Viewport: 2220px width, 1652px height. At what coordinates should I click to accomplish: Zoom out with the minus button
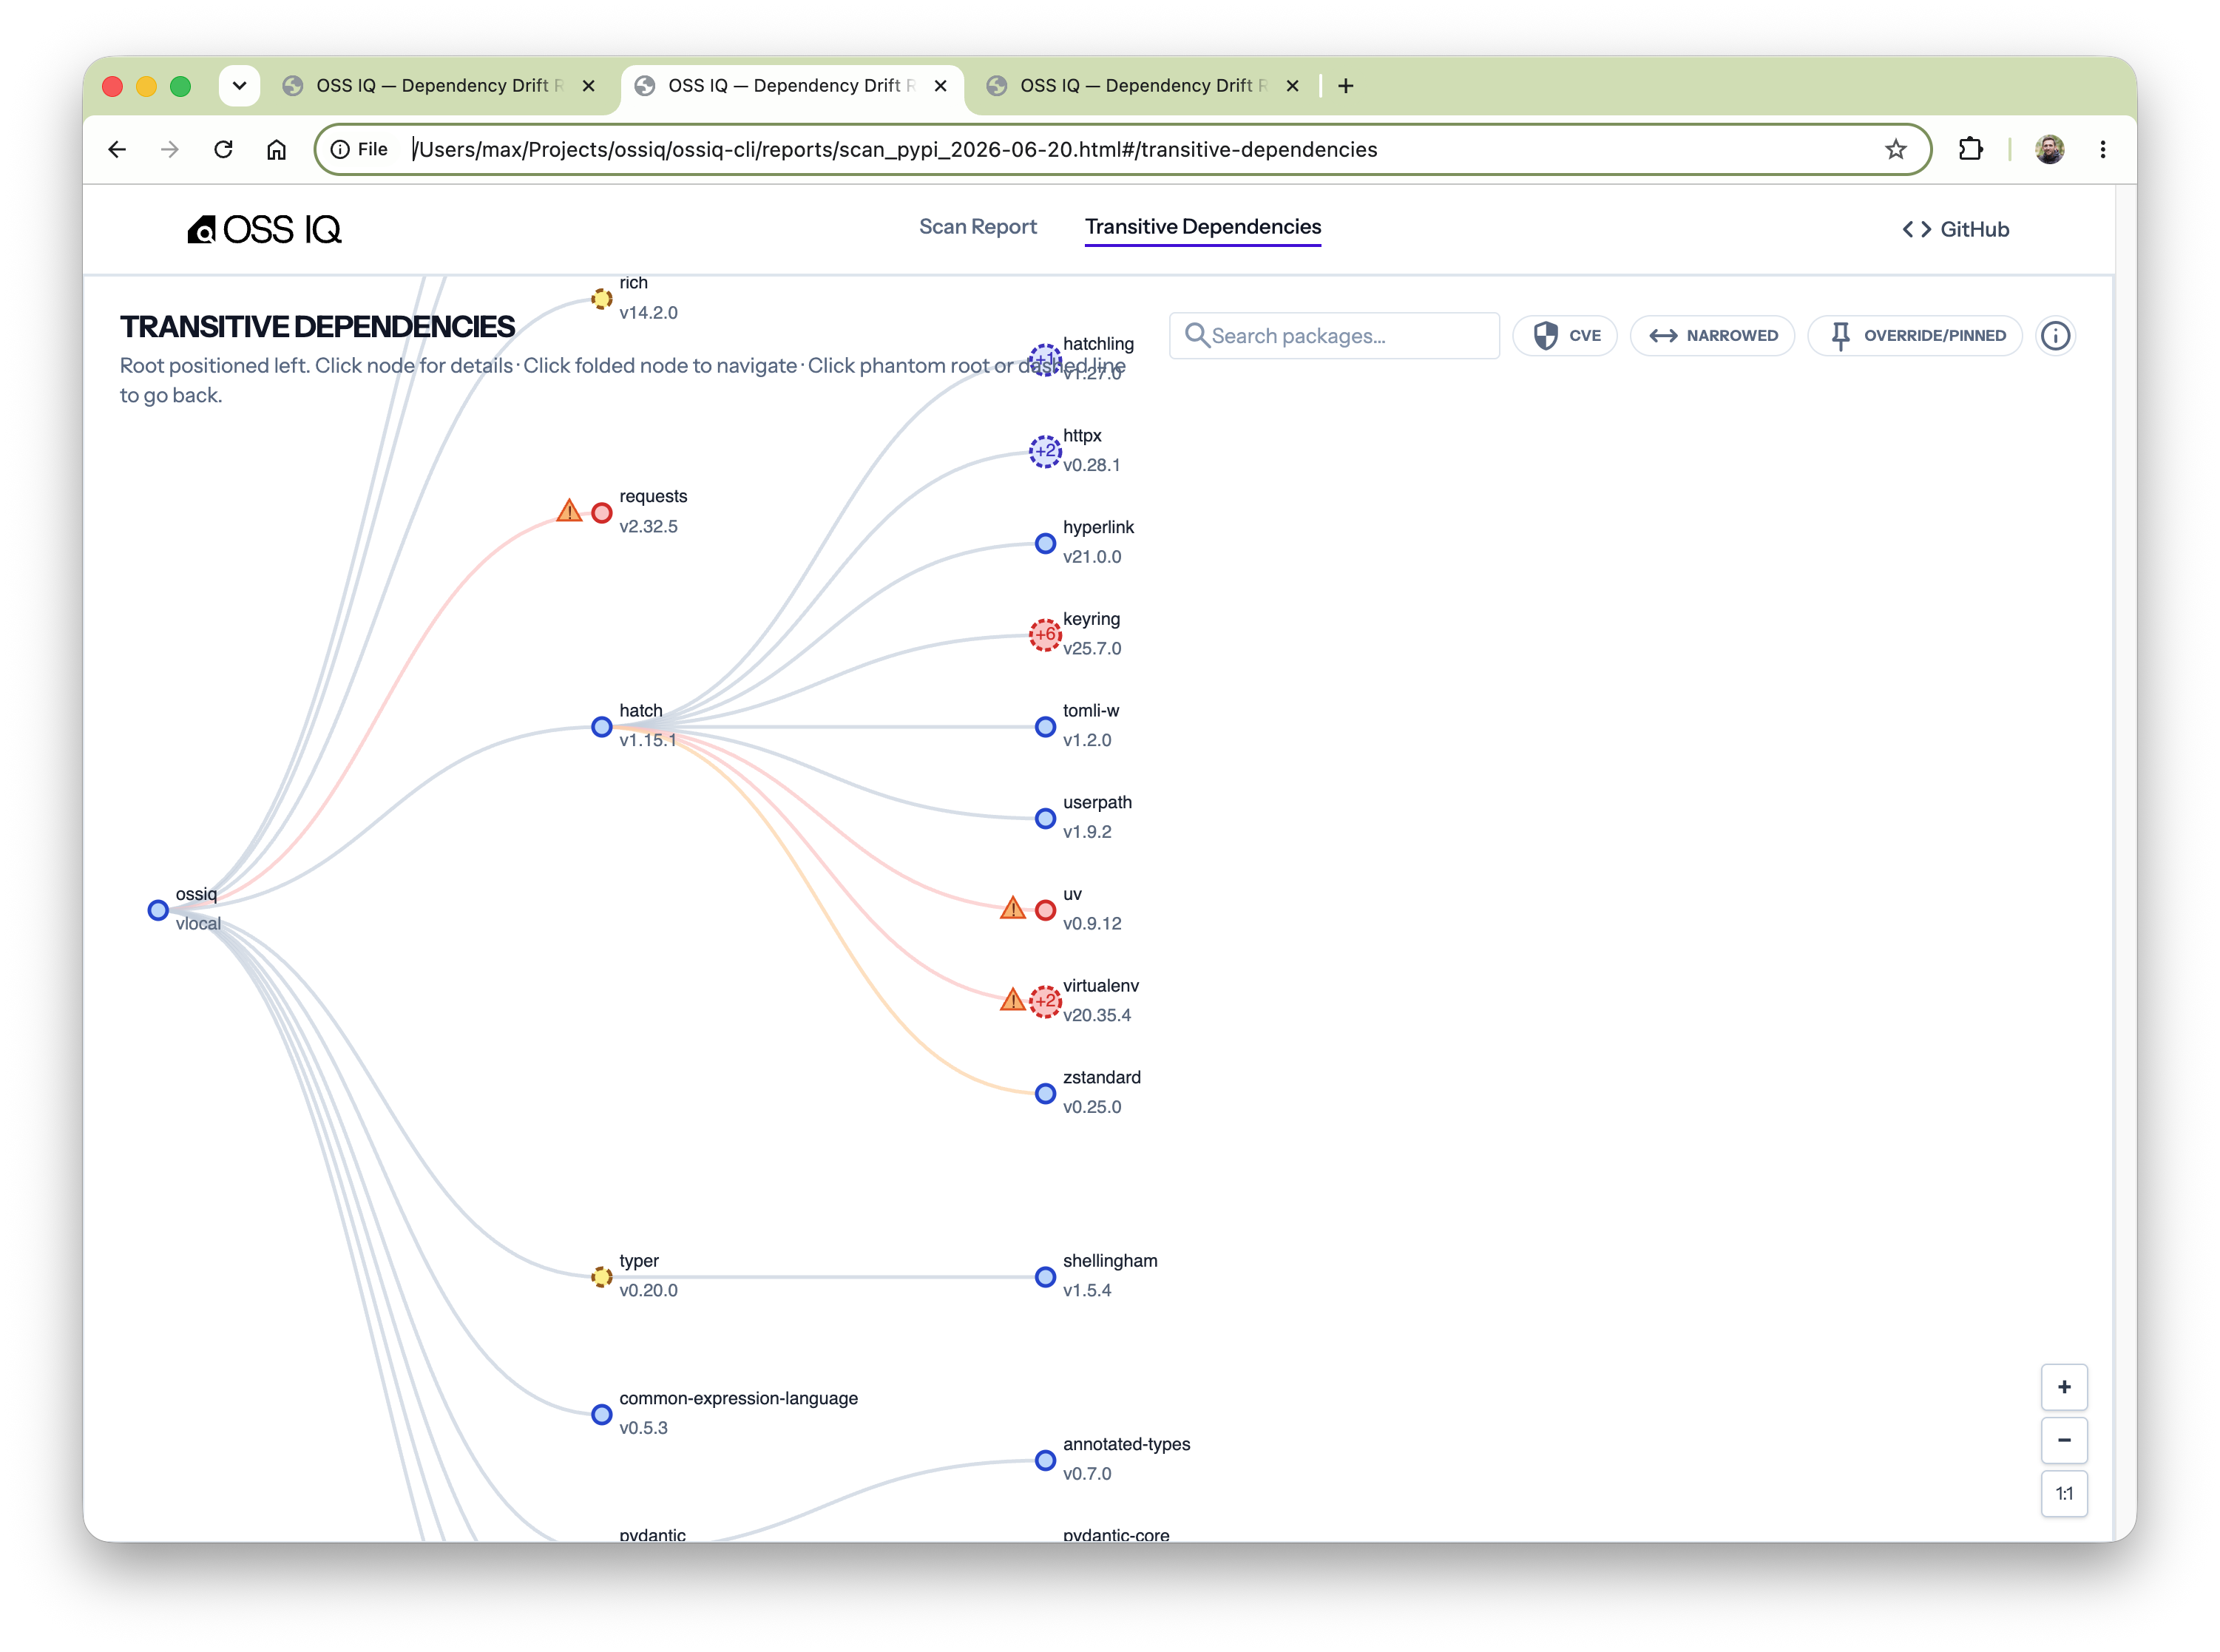click(2063, 1440)
